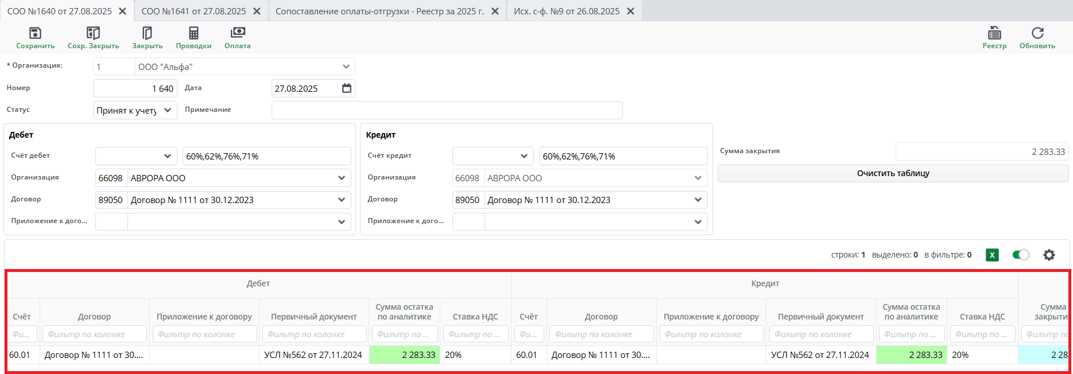
Task: Open table settings gear icon
Action: [x=1049, y=255]
